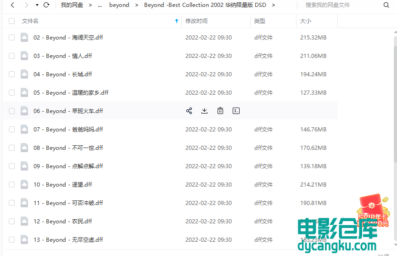Open Beyond -Best Collection 2002 breadcrumb
This screenshot has height=256, width=397.
(x=205, y=5)
